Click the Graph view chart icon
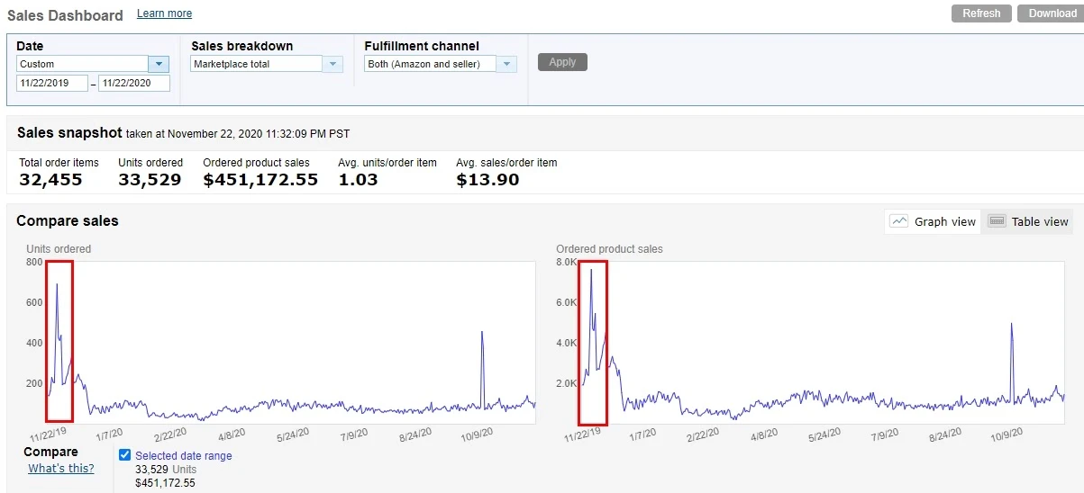 [x=899, y=221]
